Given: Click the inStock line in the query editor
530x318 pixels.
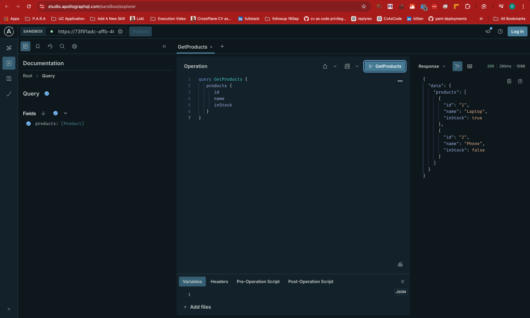Looking at the screenshot, I should (x=223, y=105).
